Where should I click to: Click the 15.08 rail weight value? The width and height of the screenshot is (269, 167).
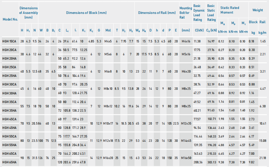263,140
